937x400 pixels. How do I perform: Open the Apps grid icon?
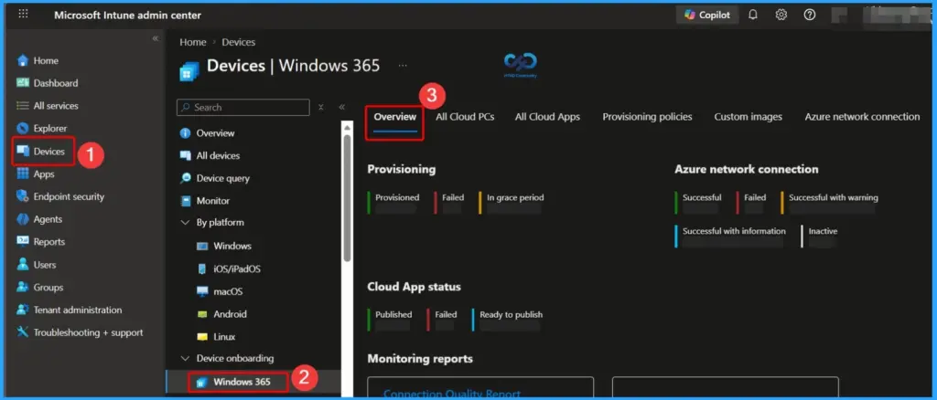point(23,174)
